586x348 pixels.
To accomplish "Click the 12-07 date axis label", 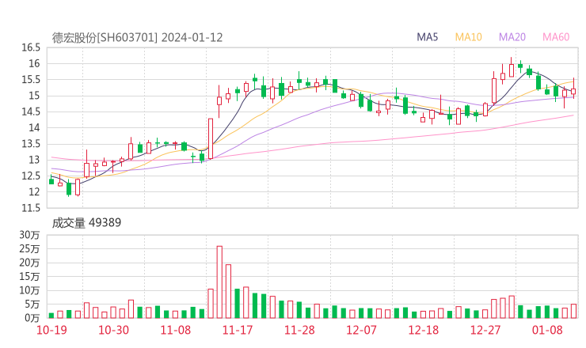I will tap(361, 330).
